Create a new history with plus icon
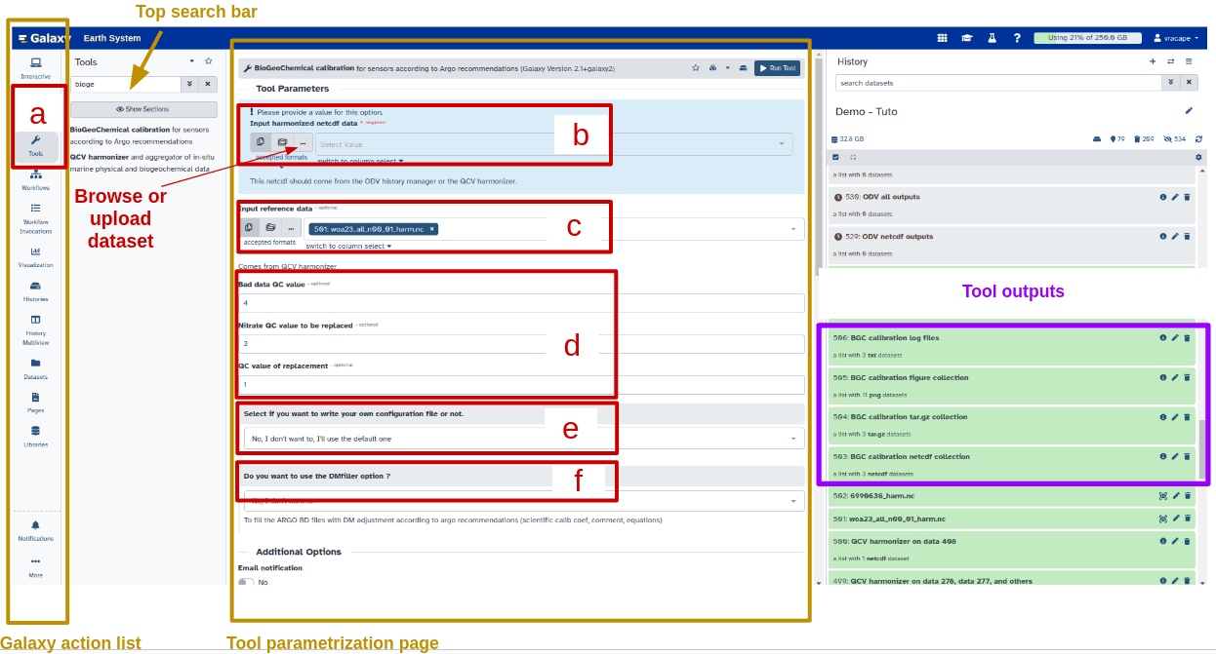1216x654 pixels. point(1153,61)
